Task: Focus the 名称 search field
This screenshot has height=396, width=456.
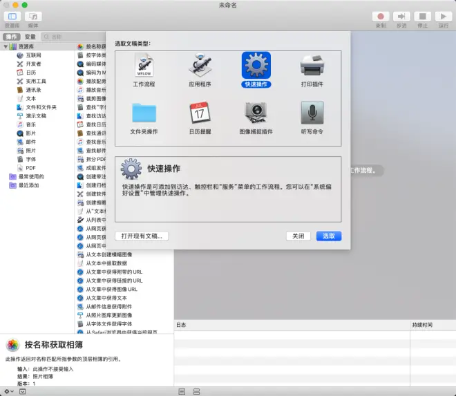Action: (x=74, y=37)
